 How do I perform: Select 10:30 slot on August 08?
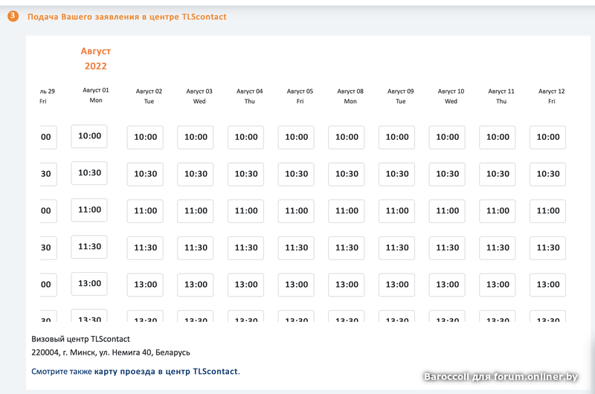pyautogui.click(x=347, y=174)
